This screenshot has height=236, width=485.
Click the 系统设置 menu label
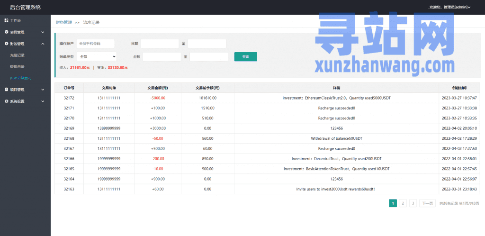click(x=17, y=101)
